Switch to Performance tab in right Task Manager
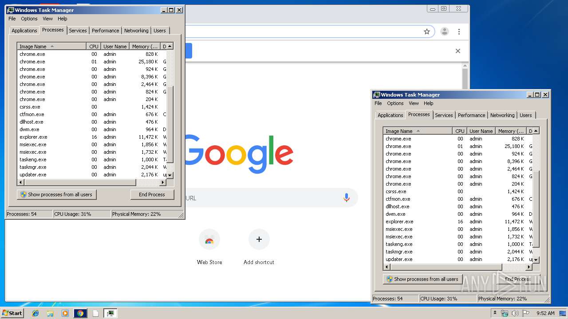This screenshot has height=319, width=568. (x=472, y=115)
